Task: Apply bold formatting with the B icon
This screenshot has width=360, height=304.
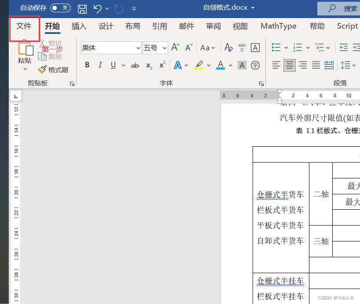Action: point(87,65)
